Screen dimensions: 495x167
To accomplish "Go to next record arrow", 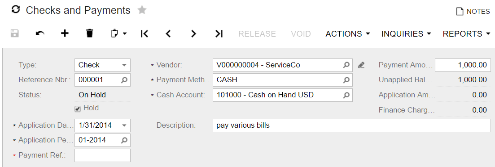I will click(193, 33).
